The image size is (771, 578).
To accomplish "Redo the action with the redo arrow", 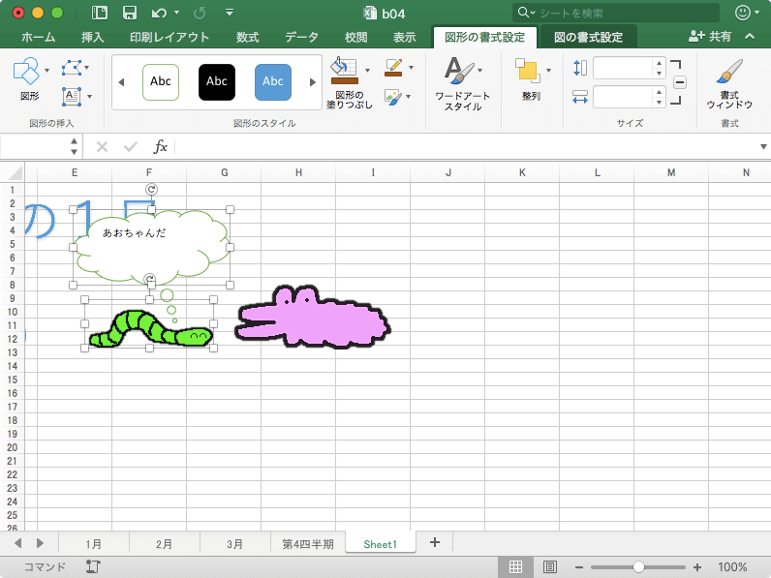I will coord(200,13).
